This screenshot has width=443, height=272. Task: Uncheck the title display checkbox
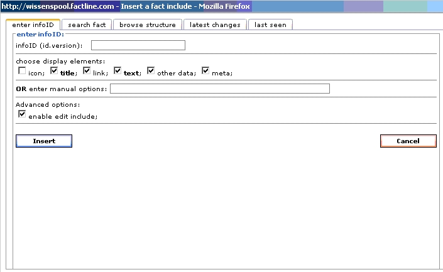pos(54,72)
